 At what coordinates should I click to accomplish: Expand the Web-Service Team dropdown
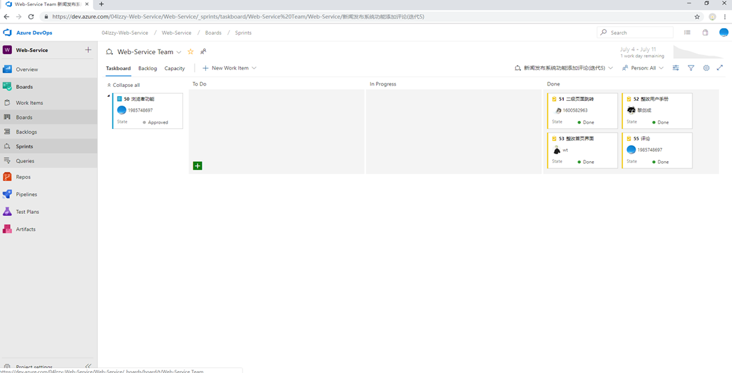coord(178,52)
